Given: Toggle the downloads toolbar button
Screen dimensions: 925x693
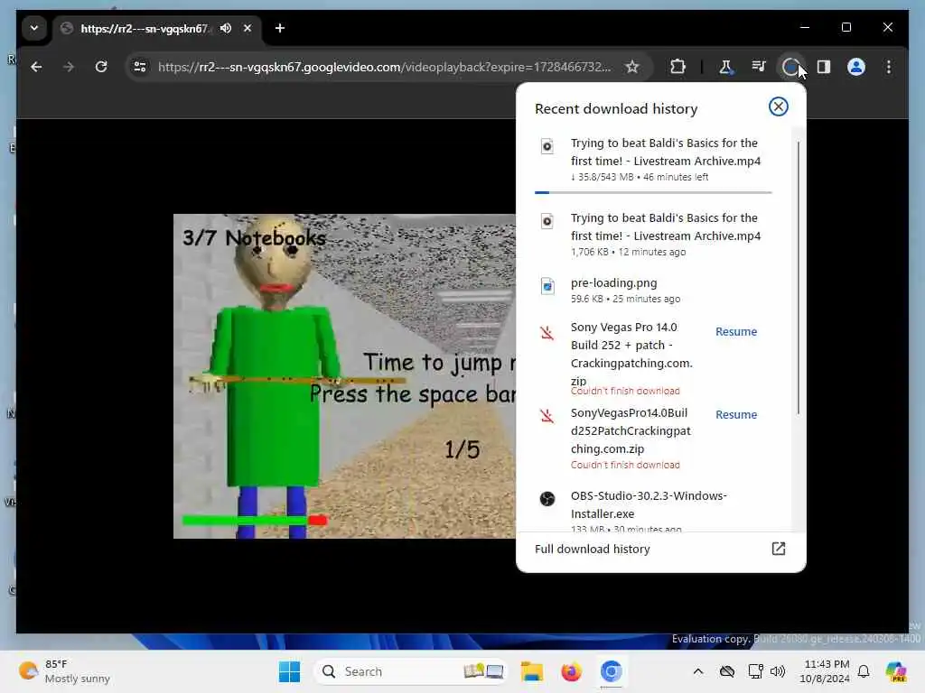Looking at the screenshot, I should [x=790, y=67].
